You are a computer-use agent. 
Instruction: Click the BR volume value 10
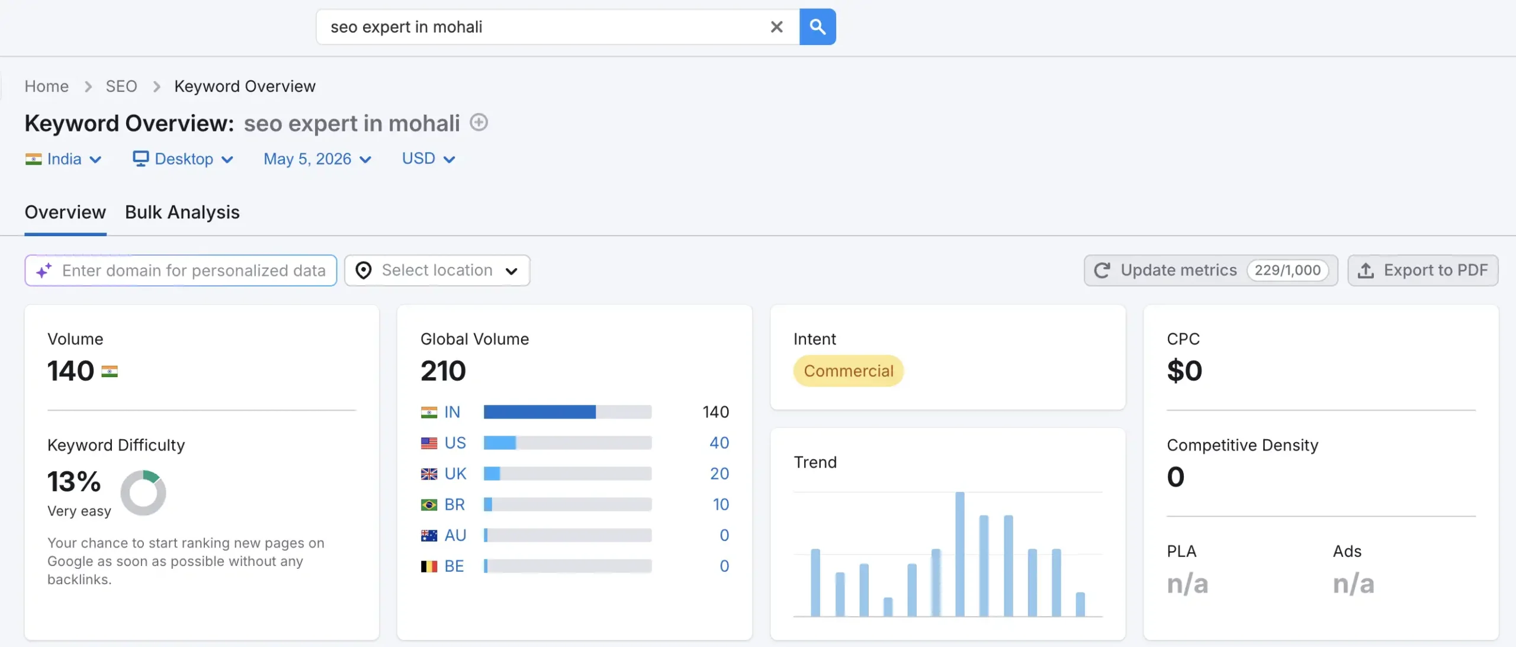click(720, 504)
